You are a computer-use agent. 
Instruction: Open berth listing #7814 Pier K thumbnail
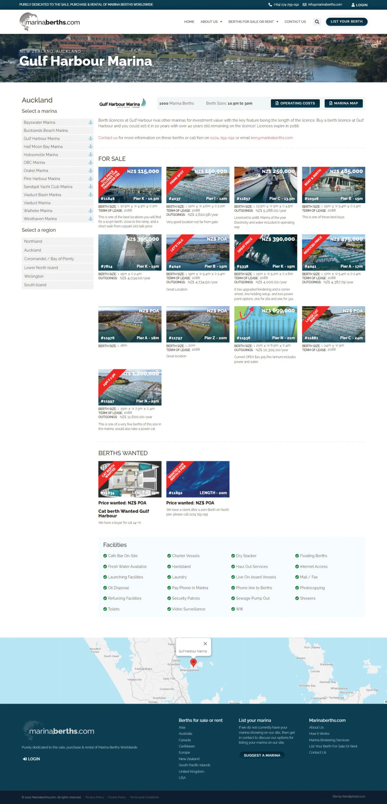tap(130, 253)
